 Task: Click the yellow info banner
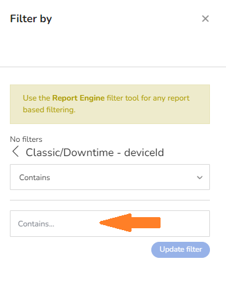pos(110,104)
